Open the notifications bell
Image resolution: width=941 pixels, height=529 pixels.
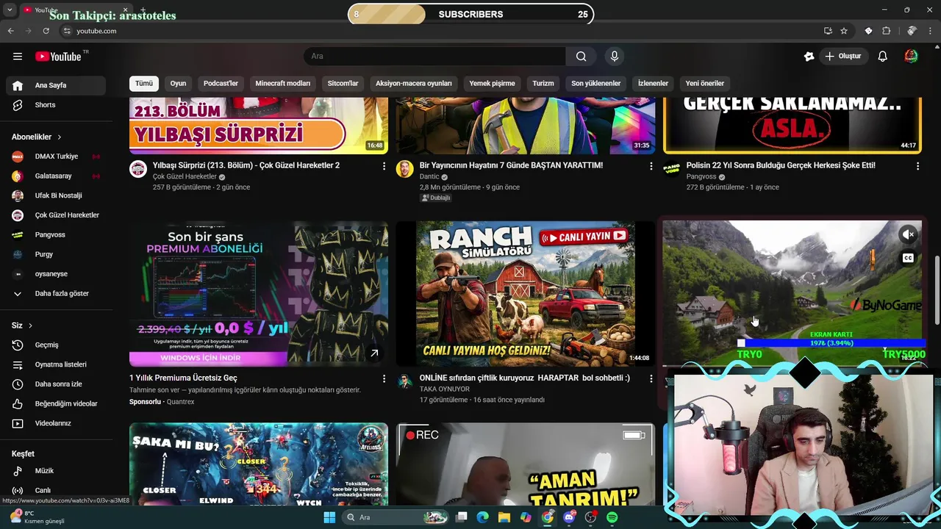883,57
